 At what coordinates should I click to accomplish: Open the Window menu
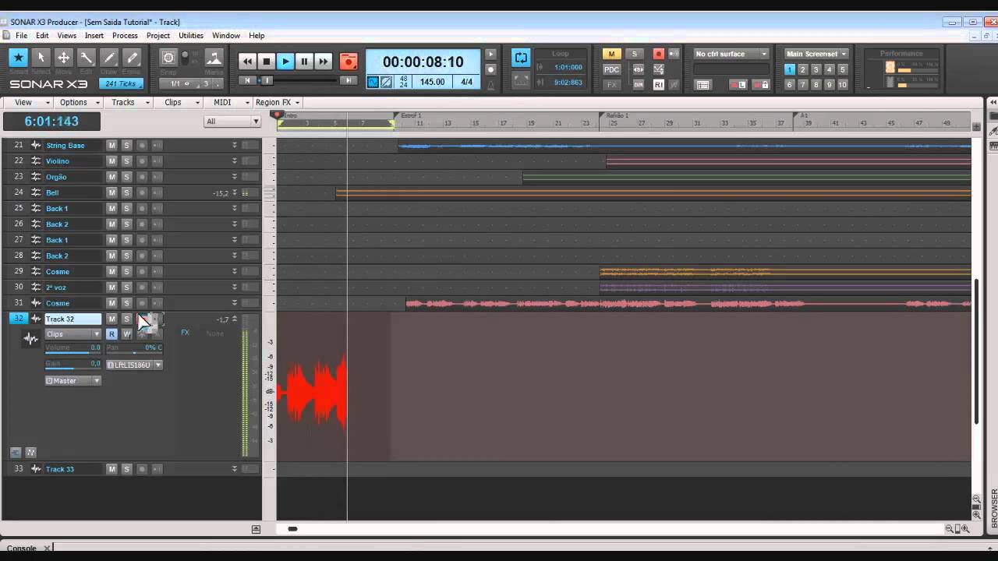[226, 35]
